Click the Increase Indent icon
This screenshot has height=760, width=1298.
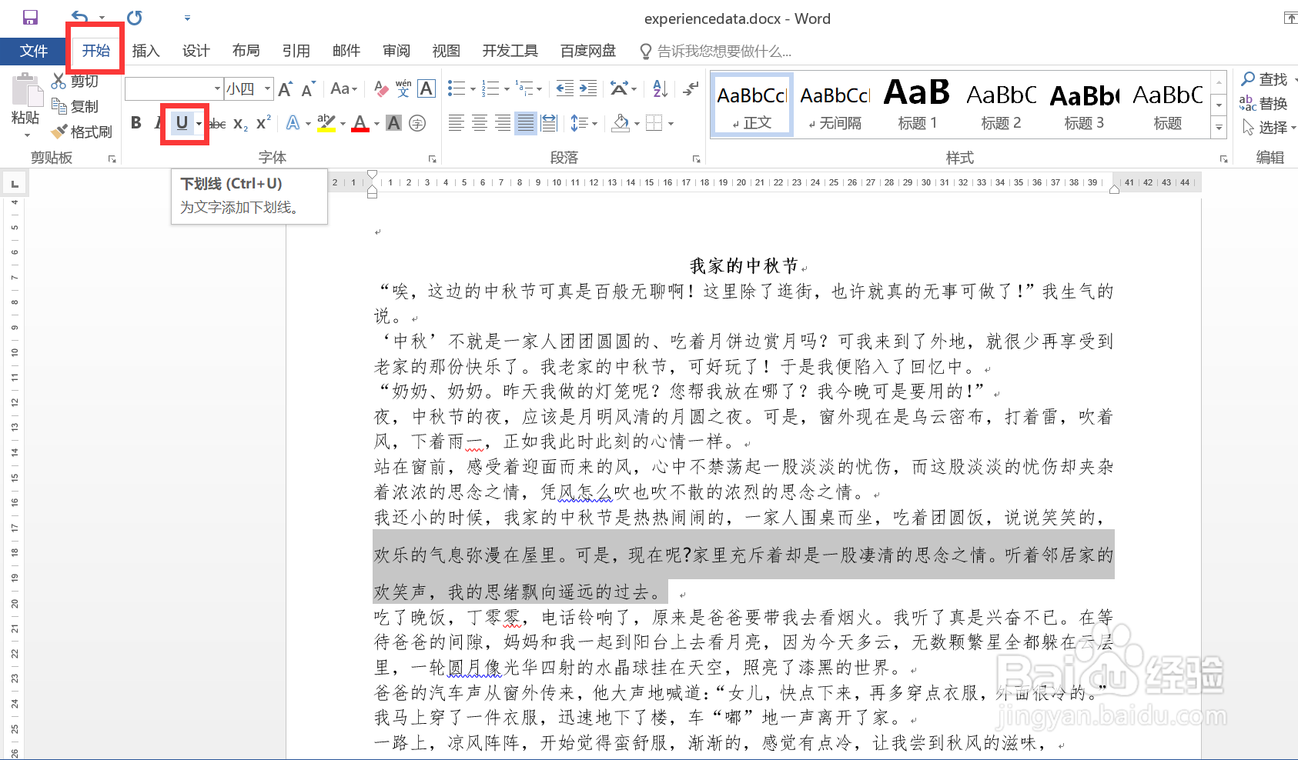tap(588, 88)
